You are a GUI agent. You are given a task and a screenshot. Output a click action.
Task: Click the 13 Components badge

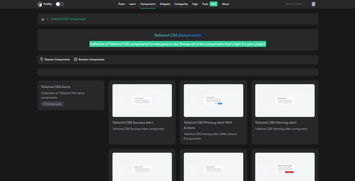(x=52, y=104)
